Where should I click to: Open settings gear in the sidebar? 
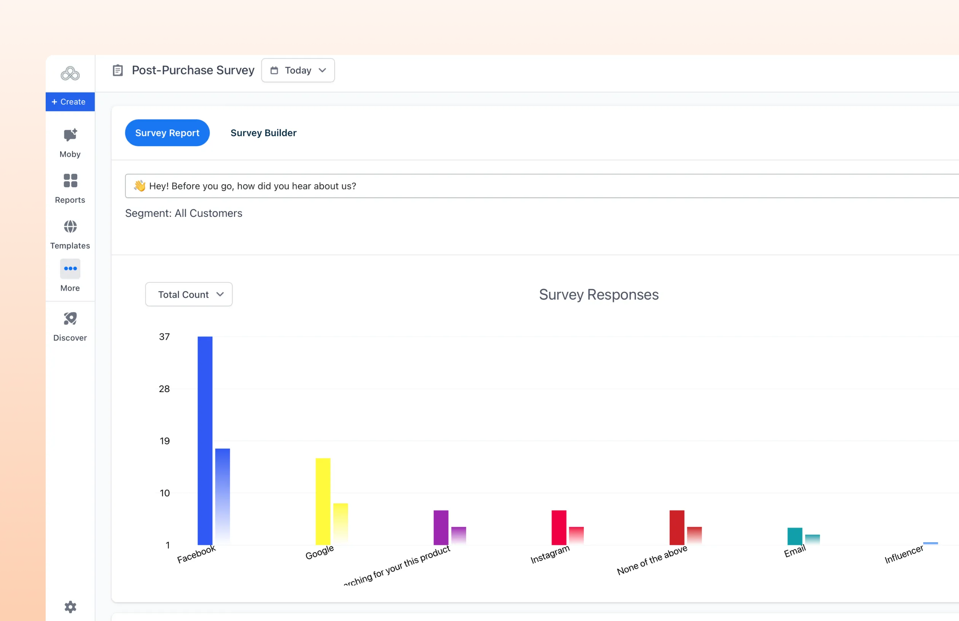[x=70, y=607]
